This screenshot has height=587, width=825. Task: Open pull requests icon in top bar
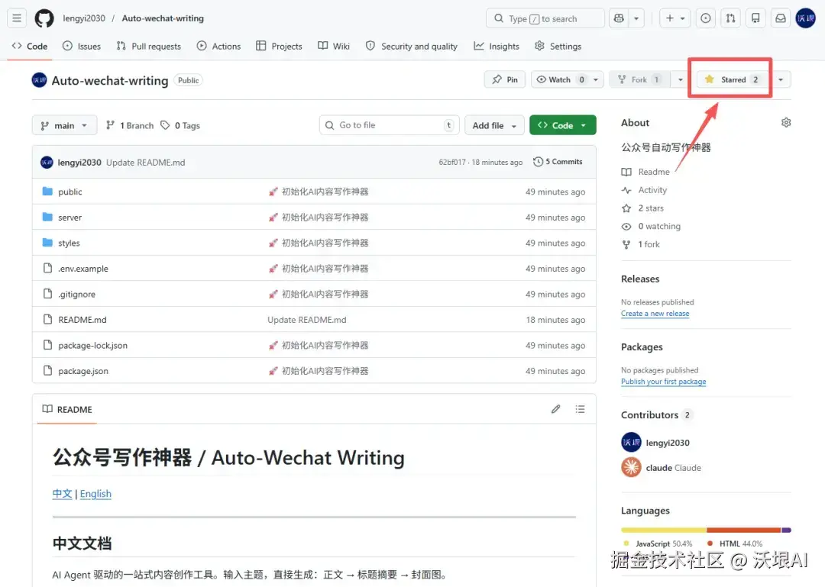point(730,18)
